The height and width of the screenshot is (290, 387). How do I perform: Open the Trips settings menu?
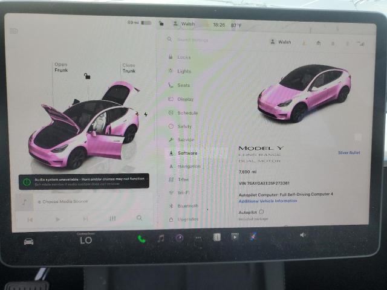coord(179,180)
